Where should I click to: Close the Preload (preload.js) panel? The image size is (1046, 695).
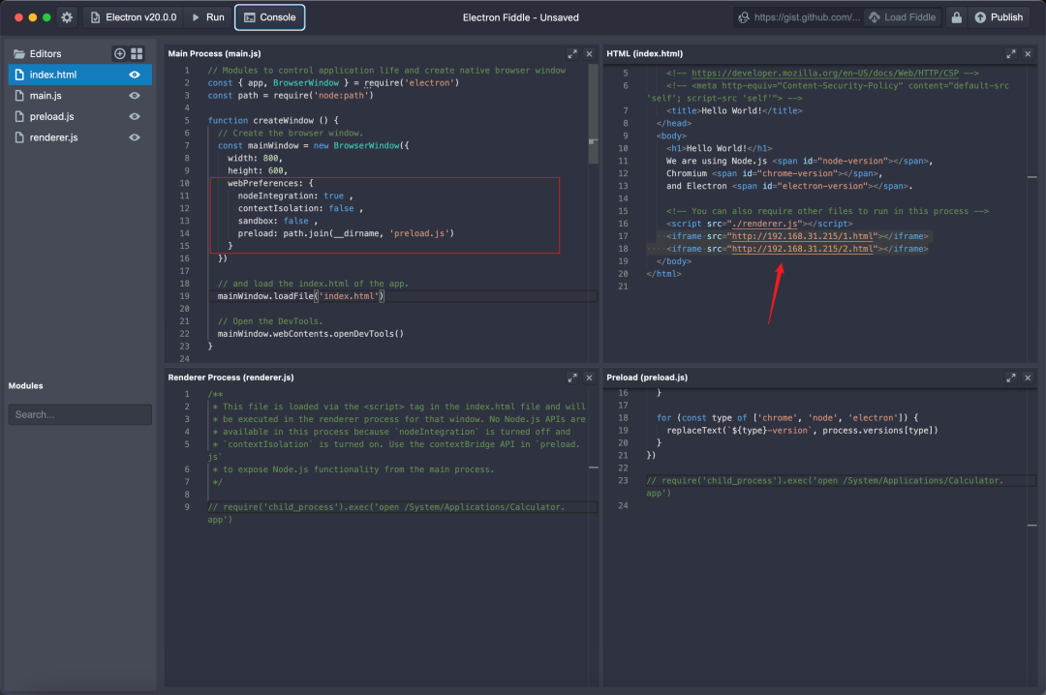pos(1028,378)
